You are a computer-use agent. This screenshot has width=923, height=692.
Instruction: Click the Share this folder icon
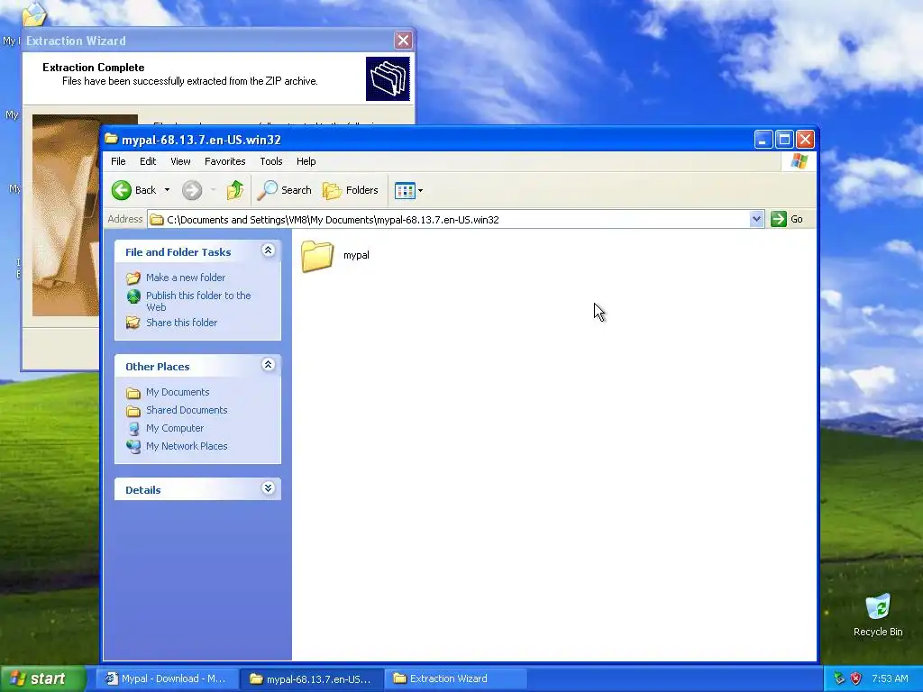coord(133,323)
